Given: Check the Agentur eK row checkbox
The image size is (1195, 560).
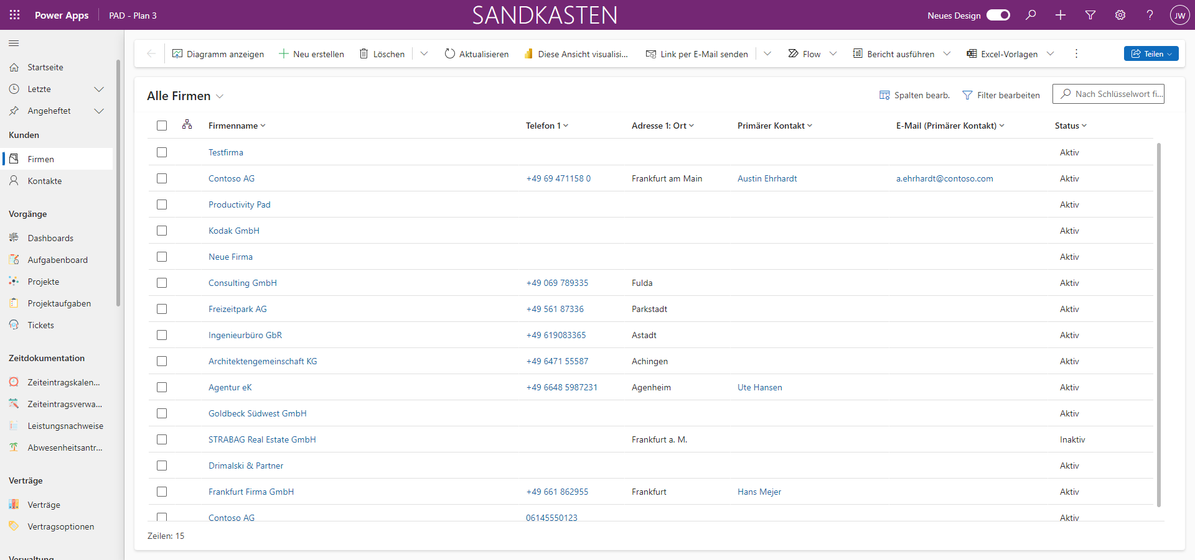Looking at the screenshot, I should pos(162,387).
